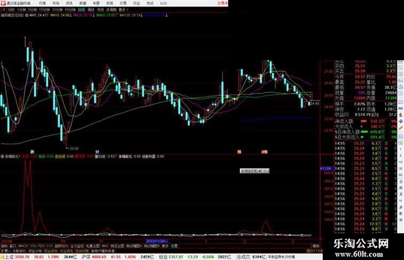Screen dimensions: 404x260
Task: Open the 综合资讯 tab
Action: (x=51, y=251)
